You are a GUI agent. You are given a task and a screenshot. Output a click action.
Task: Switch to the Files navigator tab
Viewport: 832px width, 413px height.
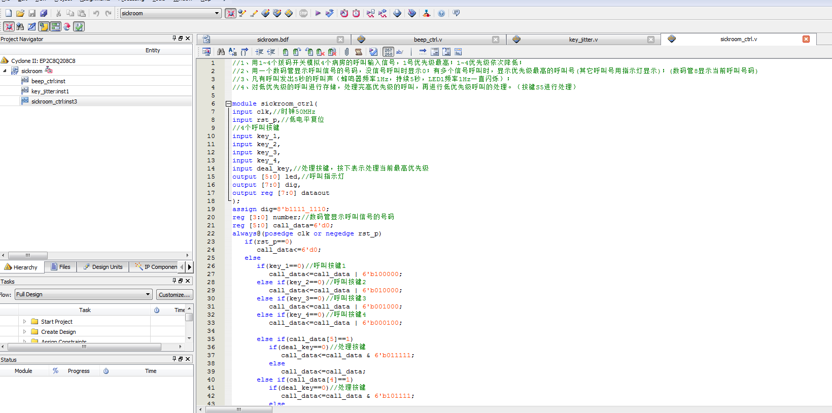click(60, 267)
